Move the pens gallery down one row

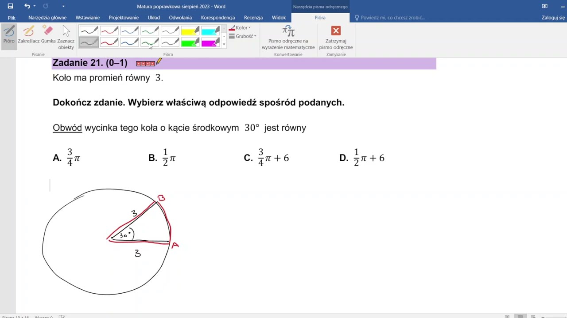point(224,37)
